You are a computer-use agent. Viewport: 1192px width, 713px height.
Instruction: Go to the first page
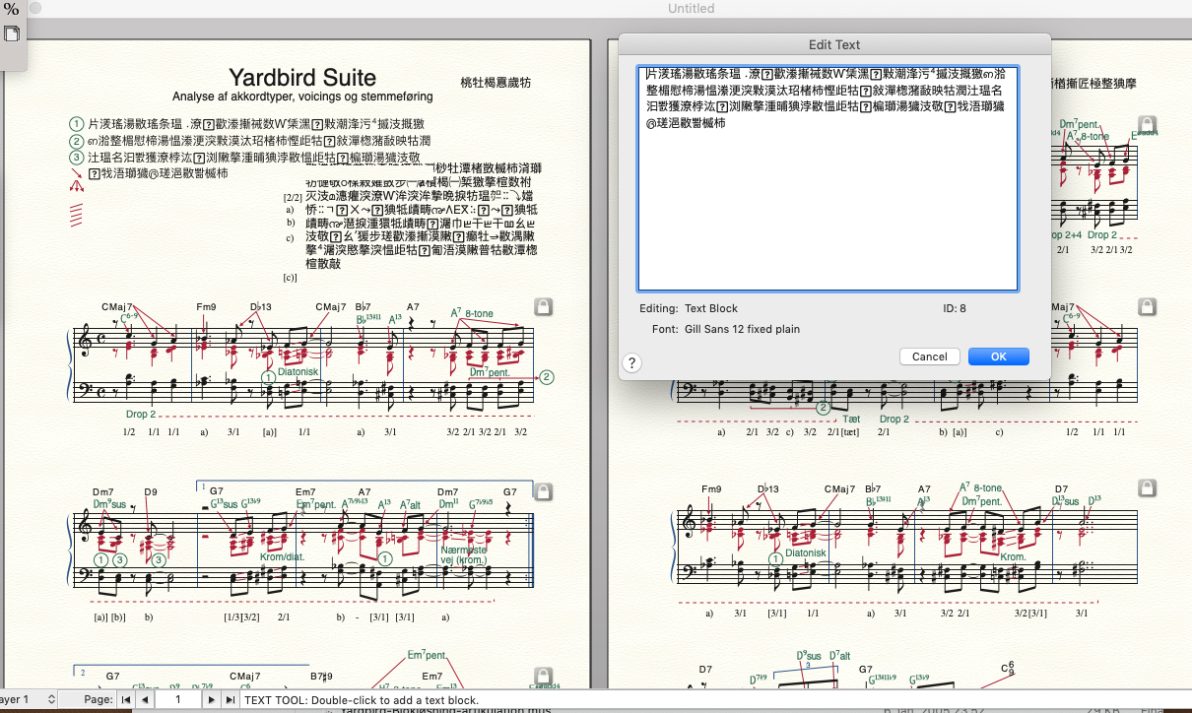coord(126,699)
